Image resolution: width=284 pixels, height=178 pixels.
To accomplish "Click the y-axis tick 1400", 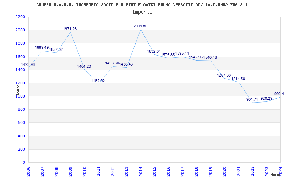I will (x=20, y=70).
